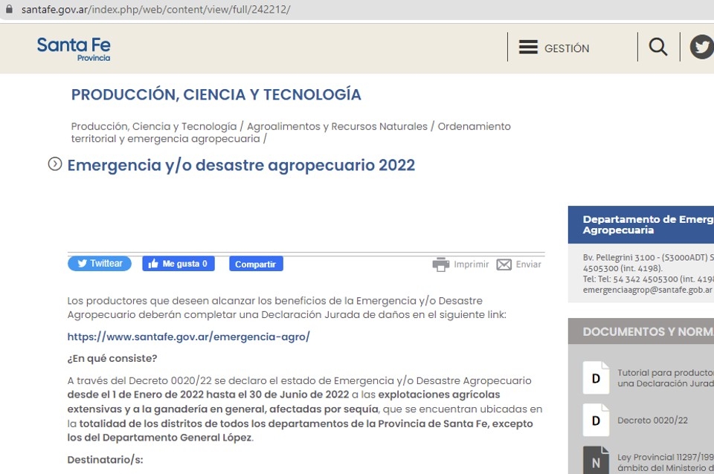Open Ordenamiento territorial breadcrumb link

coord(474,126)
